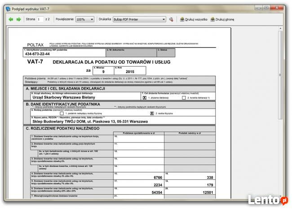The height and width of the screenshot is (209, 292).
Task: Click the 'Status' gray field
Action: tap(166, 53)
